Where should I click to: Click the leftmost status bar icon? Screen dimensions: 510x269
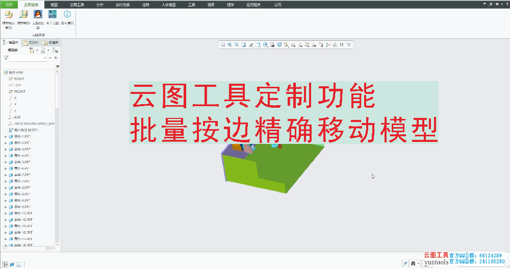coord(5,264)
